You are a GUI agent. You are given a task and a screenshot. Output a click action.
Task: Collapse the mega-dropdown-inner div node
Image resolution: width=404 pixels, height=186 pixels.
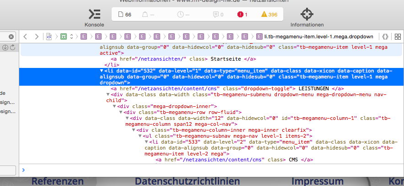tap(114, 106)
